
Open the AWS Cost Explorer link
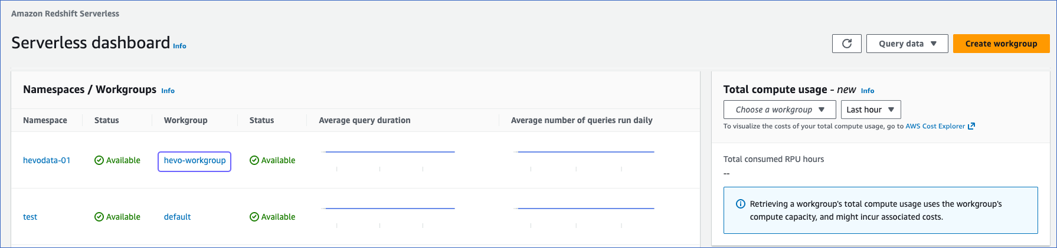(935, 126)
